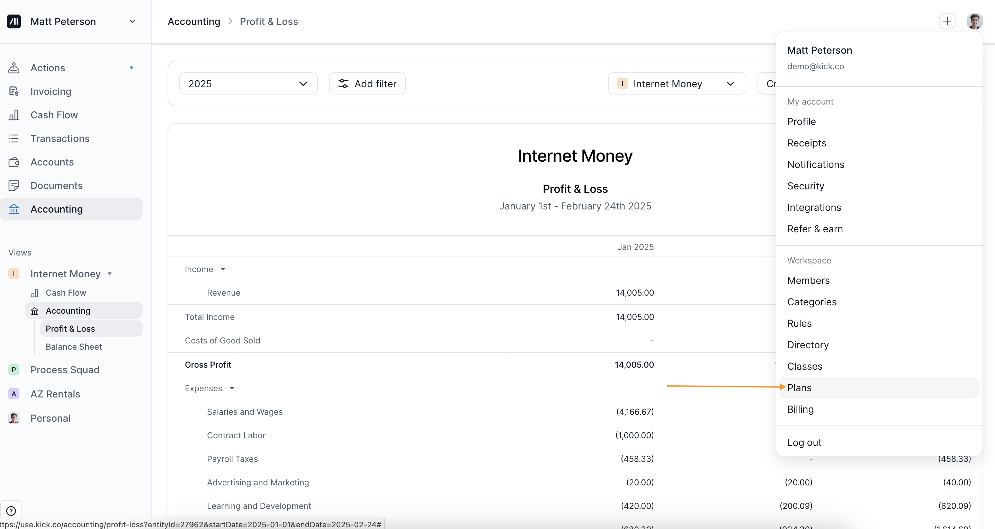Screen dimensions: 995x529
Task: Open the 2025 date range dropdown
Action: (x=248, y=83)
